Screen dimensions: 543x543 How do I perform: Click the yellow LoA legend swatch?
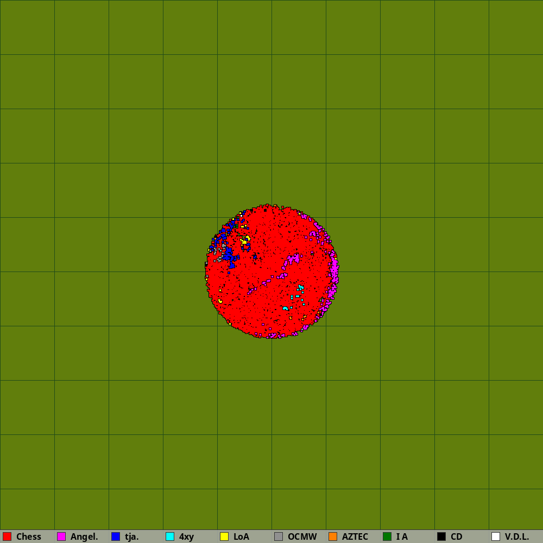[x=224, y=536]
